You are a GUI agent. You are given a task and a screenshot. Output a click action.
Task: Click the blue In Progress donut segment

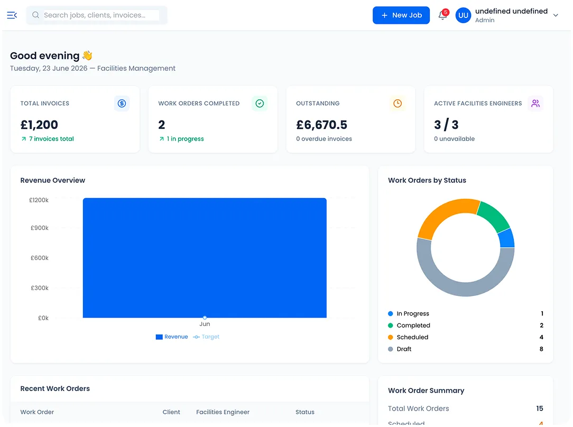[x=507, y=238]
